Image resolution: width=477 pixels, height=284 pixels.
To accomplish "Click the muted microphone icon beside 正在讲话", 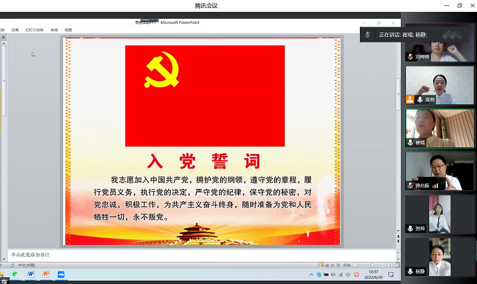I will tap(368, 35).
